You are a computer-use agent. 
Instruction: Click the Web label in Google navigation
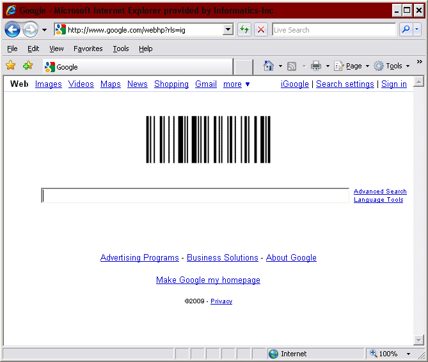[19, 84]
